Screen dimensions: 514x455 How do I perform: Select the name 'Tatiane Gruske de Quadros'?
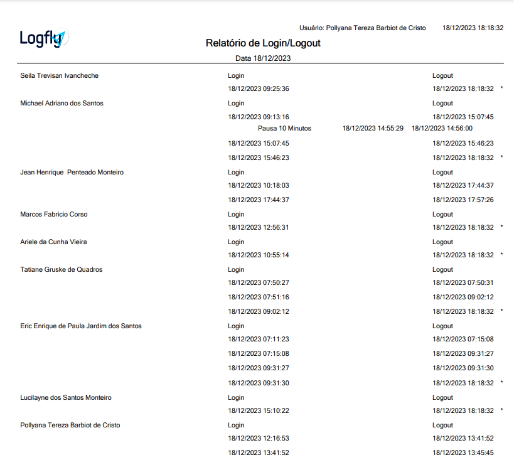pyautogui.click(x=62, y=269)
